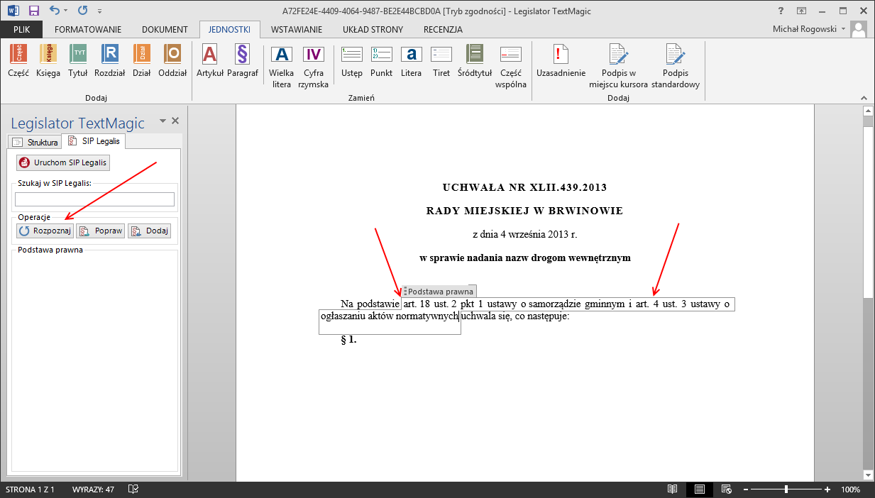Insert a Księga unit
This screenshot has width=875, height=498.
(48, 60)
